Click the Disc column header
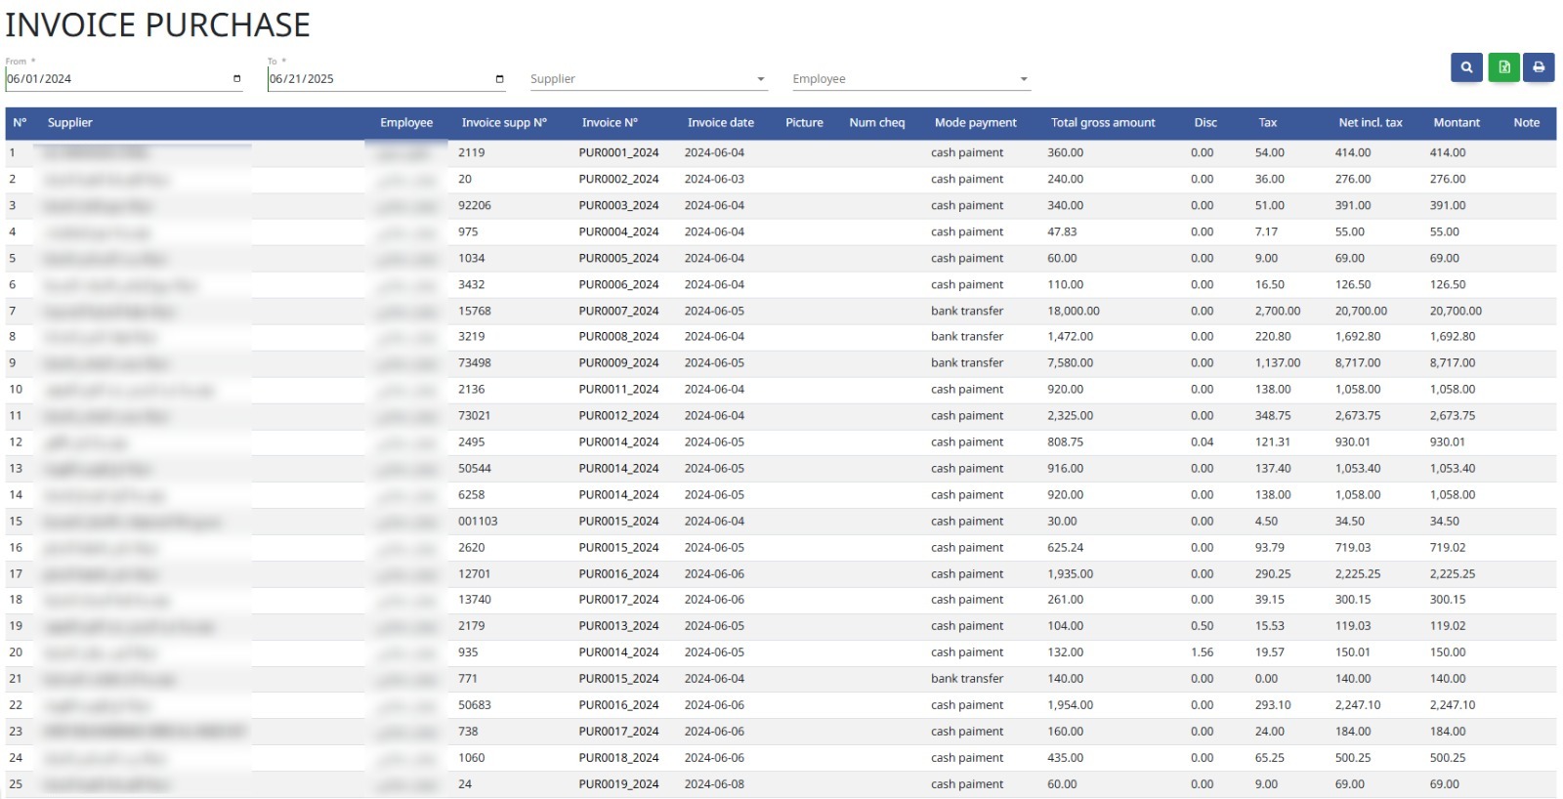1563x799 pixels. [1205, 123]
